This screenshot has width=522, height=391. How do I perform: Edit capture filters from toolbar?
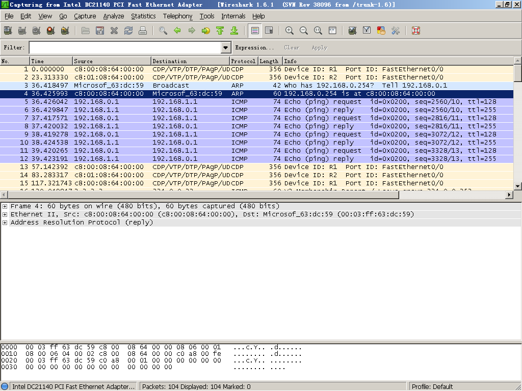point(353,31)
